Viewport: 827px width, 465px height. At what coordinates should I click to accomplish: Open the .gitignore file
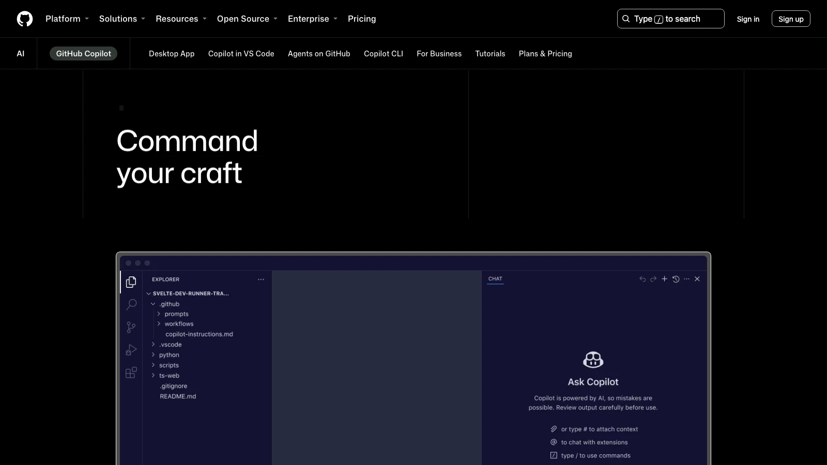[174, 386]
